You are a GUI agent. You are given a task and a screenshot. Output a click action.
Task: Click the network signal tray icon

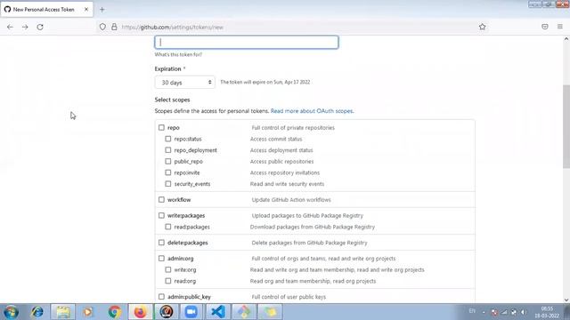pos(504,312)
